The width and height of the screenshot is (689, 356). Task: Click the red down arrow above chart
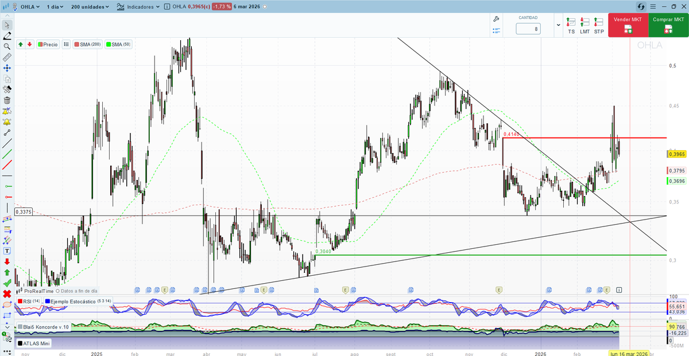pyautogui.click(x=29, y=44)
